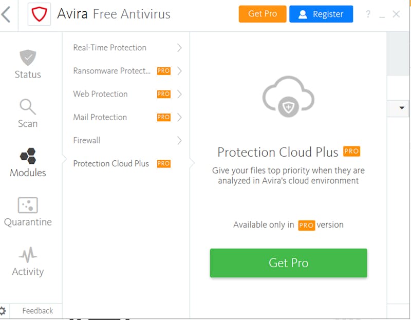Select Protection Cloud Plus module entry
Viewport: 411px width, 320px height.
[x=126, y=163]
